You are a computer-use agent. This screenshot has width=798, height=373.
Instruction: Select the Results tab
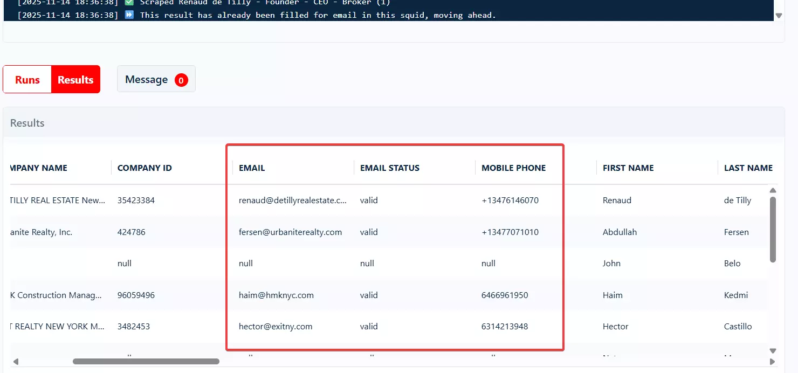tap(75, 80)
